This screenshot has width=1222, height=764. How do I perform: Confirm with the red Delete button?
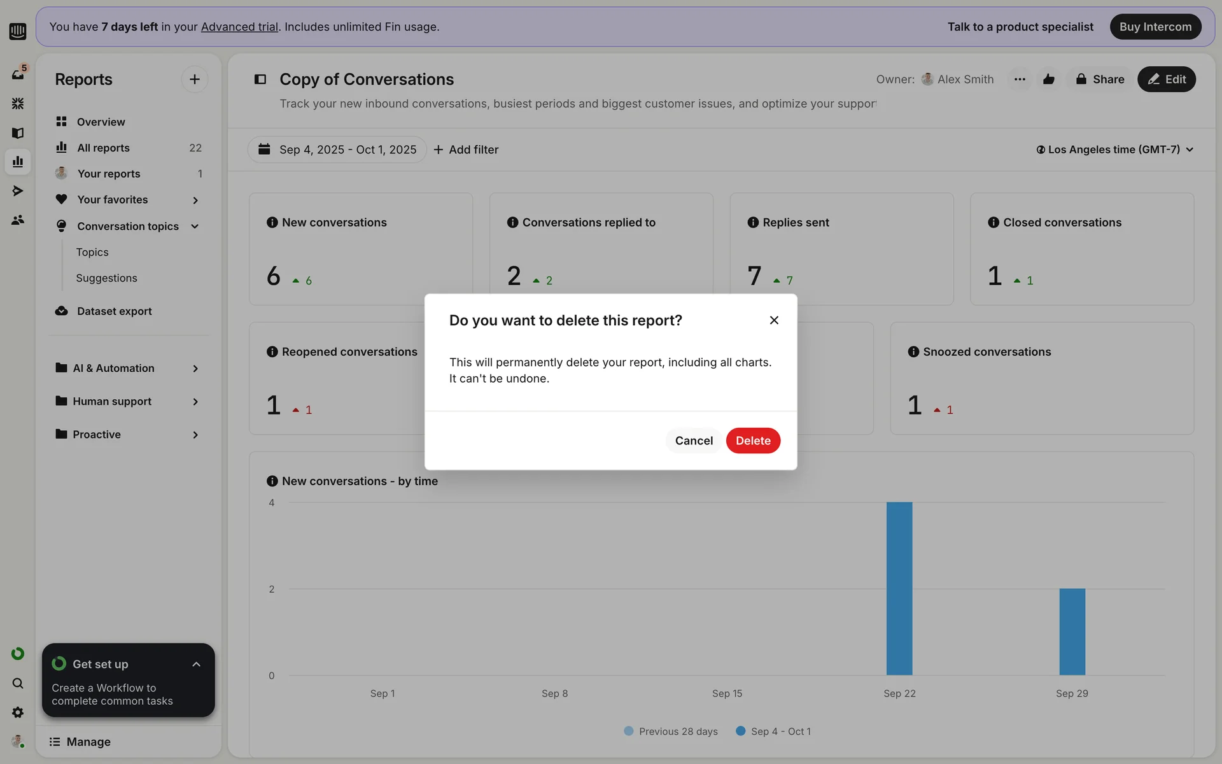click(753, 441)
